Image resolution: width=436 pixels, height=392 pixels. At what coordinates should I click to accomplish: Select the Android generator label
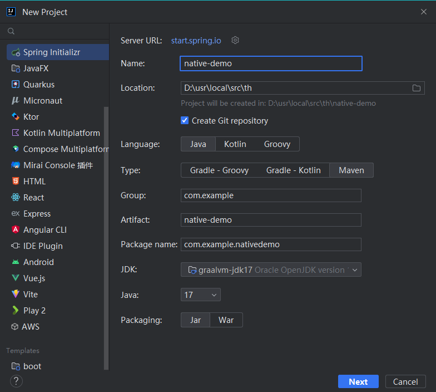click(x=39, y=262)
